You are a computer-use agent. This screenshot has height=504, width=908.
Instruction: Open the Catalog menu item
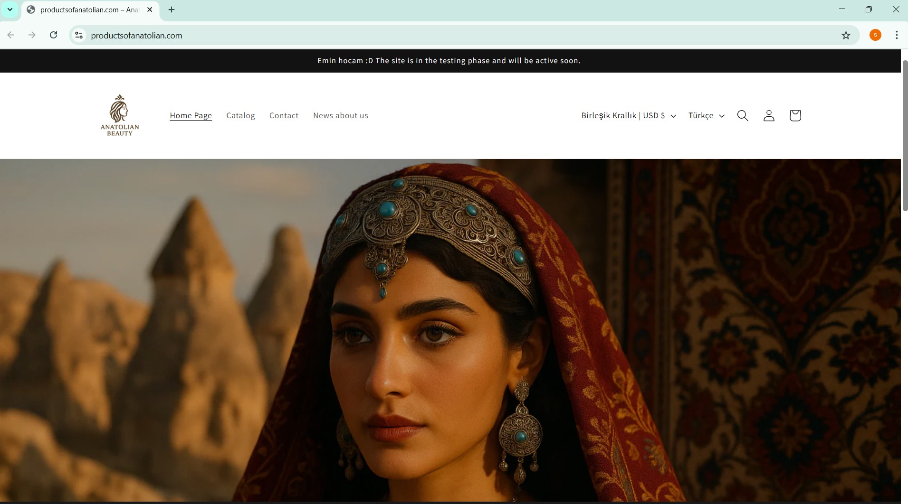click(x=240, y=115)
